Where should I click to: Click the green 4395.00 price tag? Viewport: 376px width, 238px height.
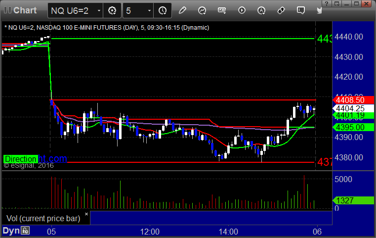353,127
